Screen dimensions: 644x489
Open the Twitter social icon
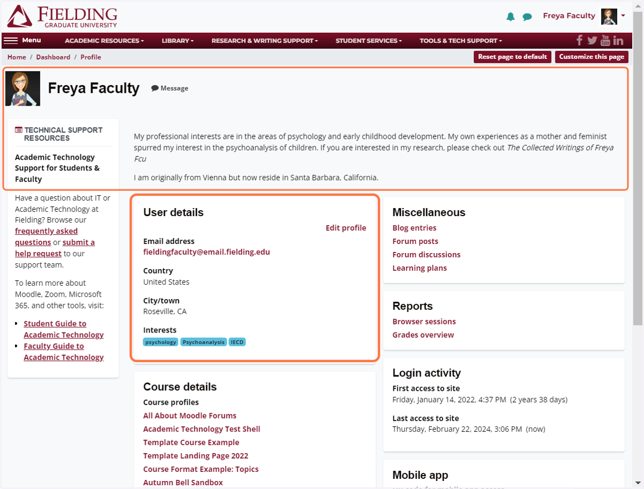click(x=592, y=40)
